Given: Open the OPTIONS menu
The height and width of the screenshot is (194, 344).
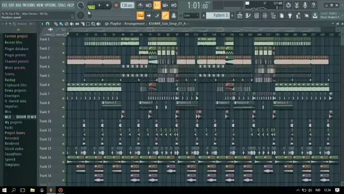Looking at the screenshot, I should coord(50,5).
